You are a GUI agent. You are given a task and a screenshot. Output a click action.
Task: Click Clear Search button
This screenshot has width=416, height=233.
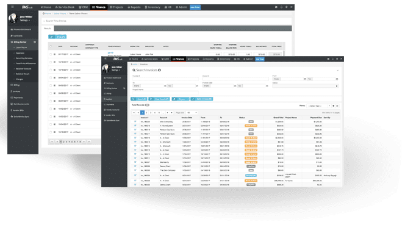[159, 99]
